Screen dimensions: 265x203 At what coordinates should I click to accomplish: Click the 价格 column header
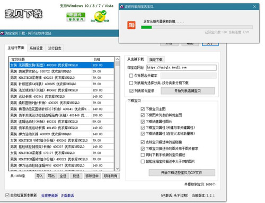(103, 59)
